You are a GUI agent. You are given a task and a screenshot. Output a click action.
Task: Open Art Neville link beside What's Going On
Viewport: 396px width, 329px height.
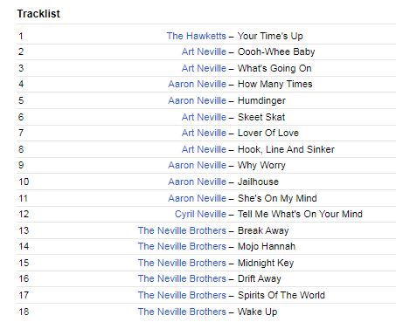point(204,68)
